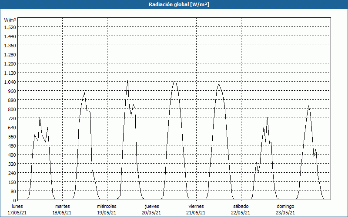Select the 'sábado' day label

click(241, 206)
